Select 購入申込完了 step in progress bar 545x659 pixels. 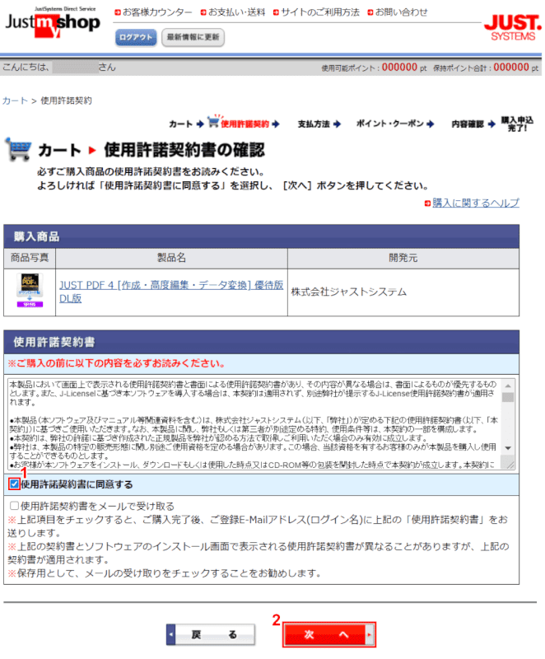(517, 124)
